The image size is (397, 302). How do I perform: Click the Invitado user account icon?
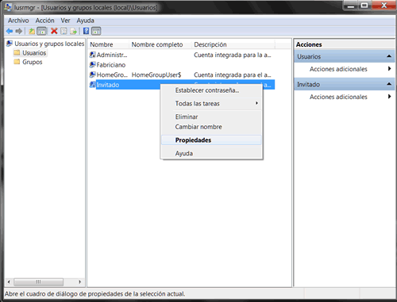[x=93, y=85]
